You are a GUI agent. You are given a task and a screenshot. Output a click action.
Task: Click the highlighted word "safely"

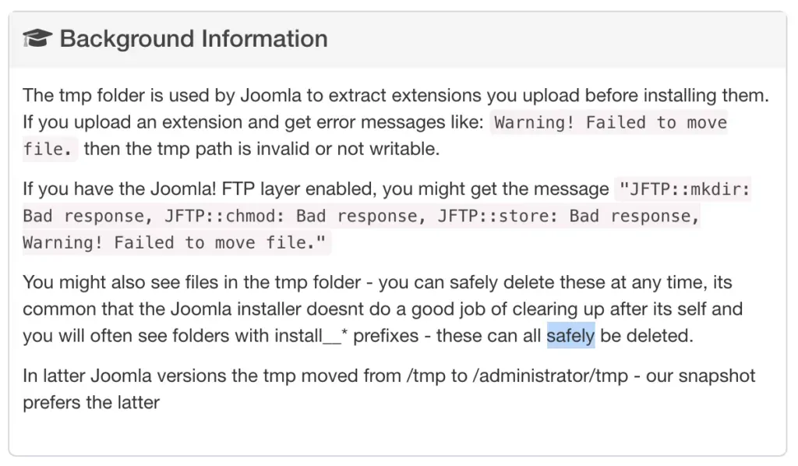[x=570, y=336]
